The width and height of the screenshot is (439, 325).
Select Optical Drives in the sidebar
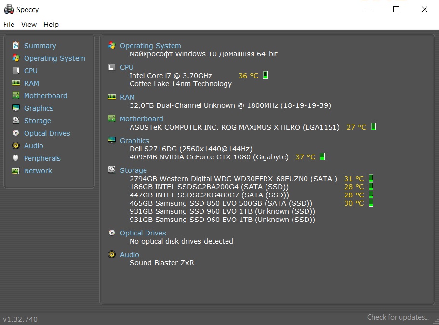[x=47, y=133]
